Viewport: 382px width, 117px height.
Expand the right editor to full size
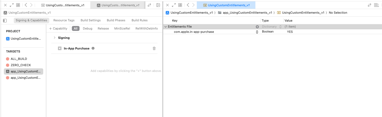tap(174, 5)
